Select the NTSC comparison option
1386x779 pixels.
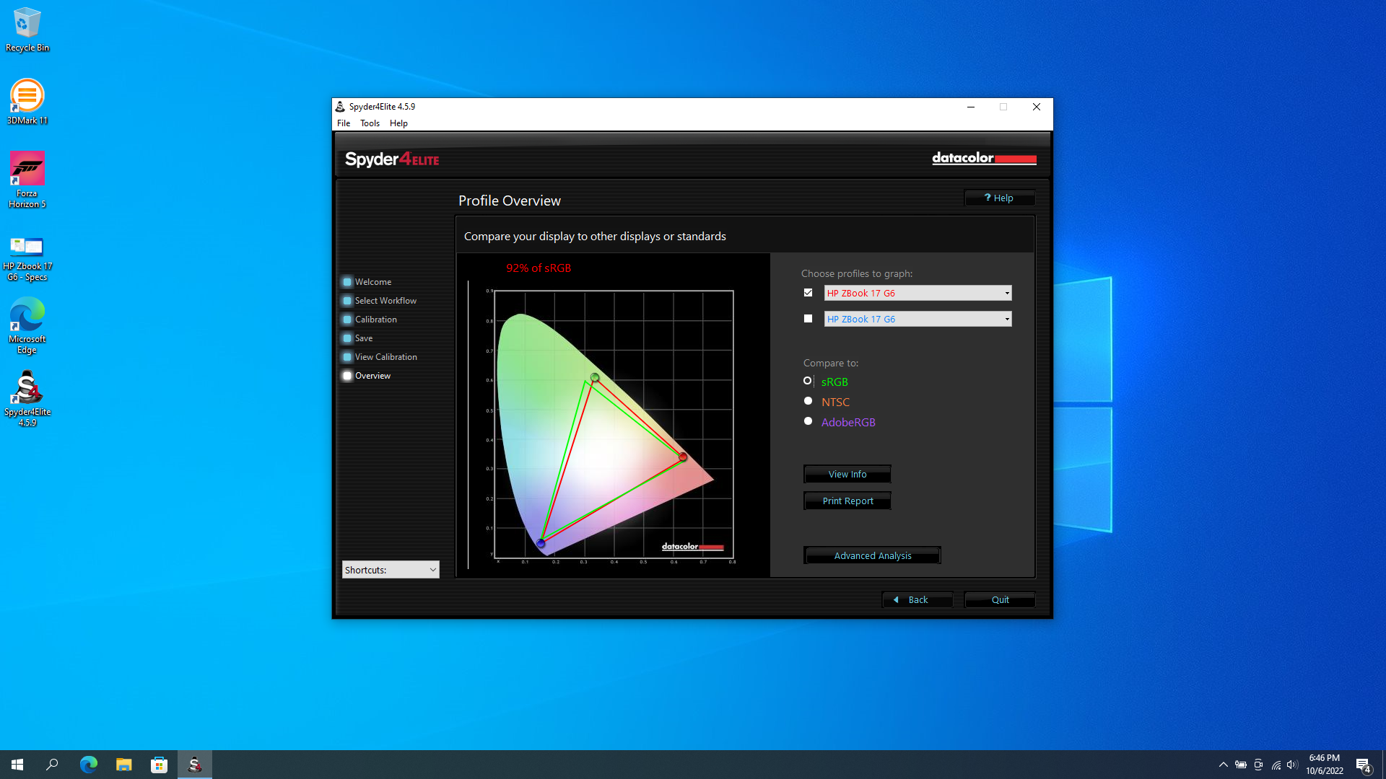[x=808, y=401]
